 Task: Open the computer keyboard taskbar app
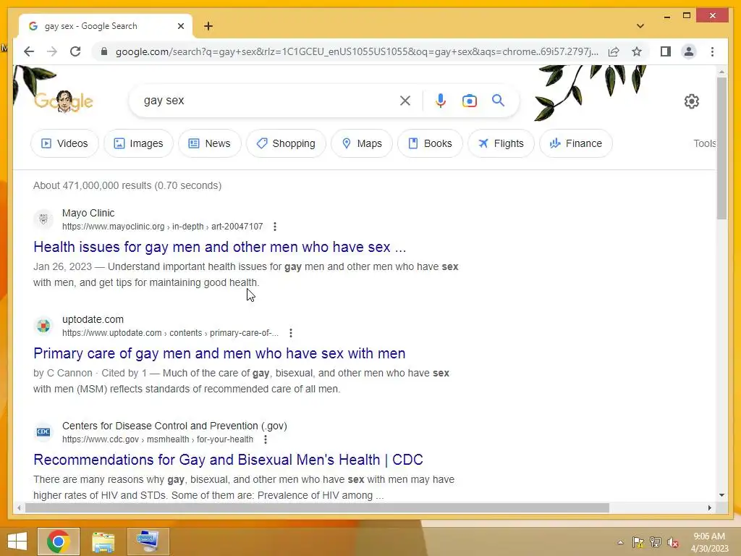(148, 542)
